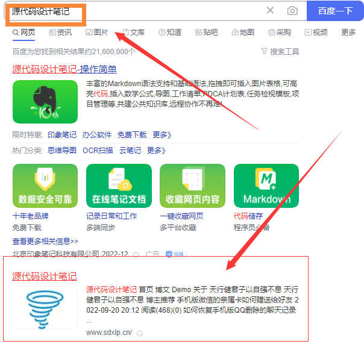Select the 知道 tab
364x344 pixels.
point(170,33)
